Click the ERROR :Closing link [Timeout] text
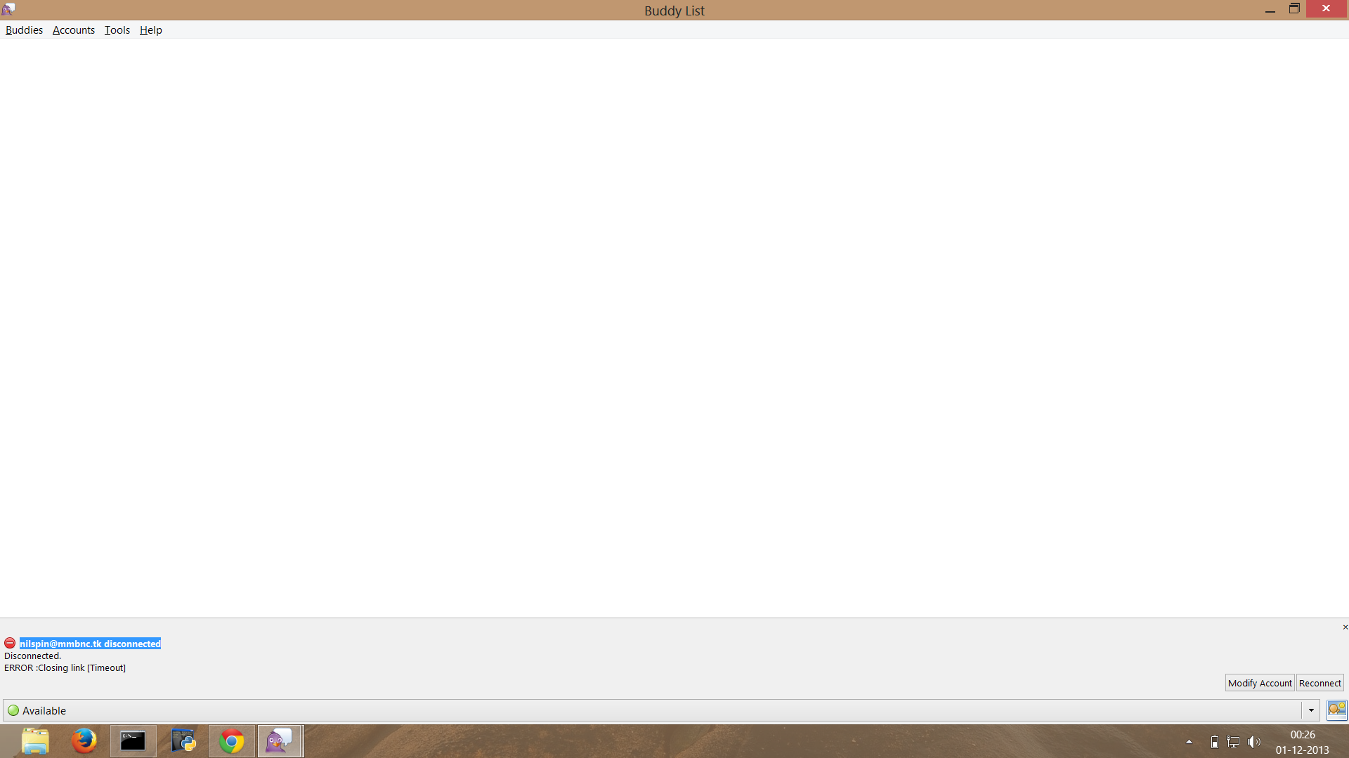 [x=65, y=667]
